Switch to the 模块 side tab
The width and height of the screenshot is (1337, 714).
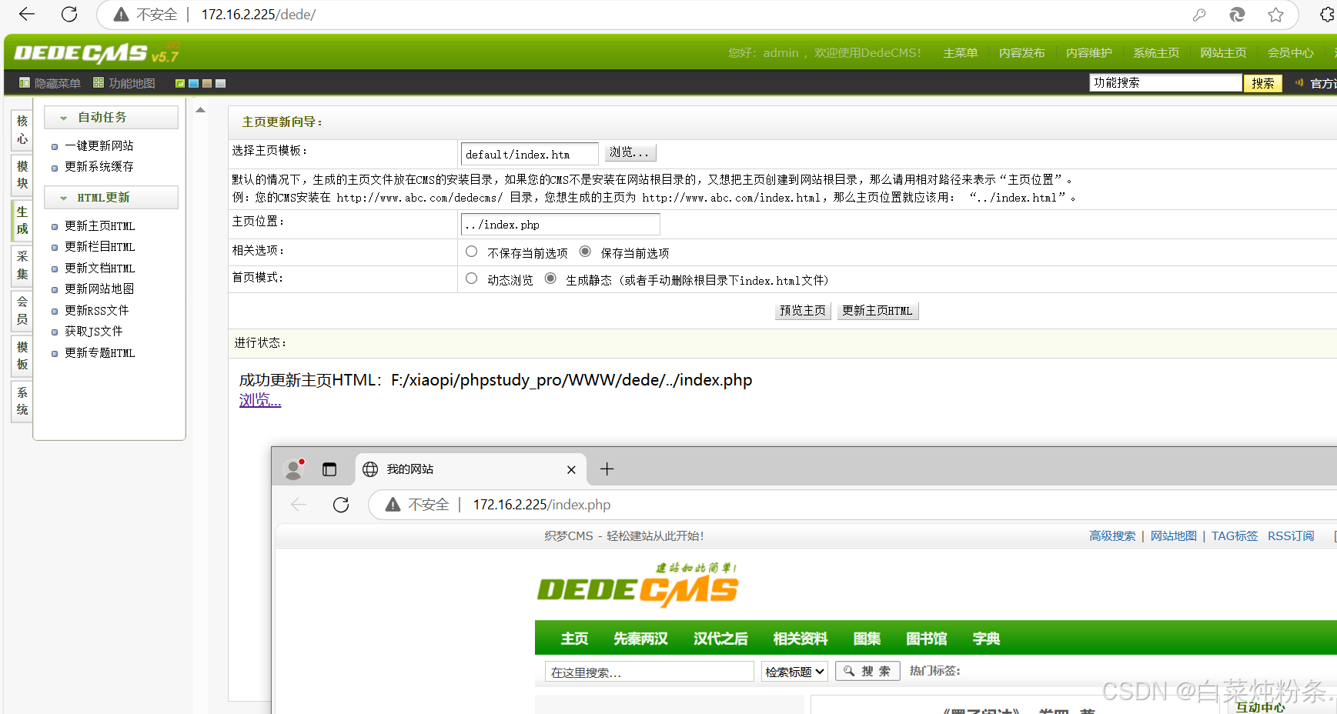[x=22, y=175]
